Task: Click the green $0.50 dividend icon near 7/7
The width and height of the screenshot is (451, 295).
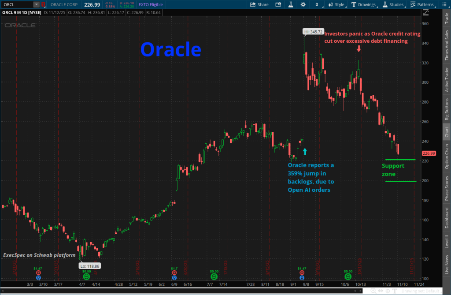Action: point(214,276)
